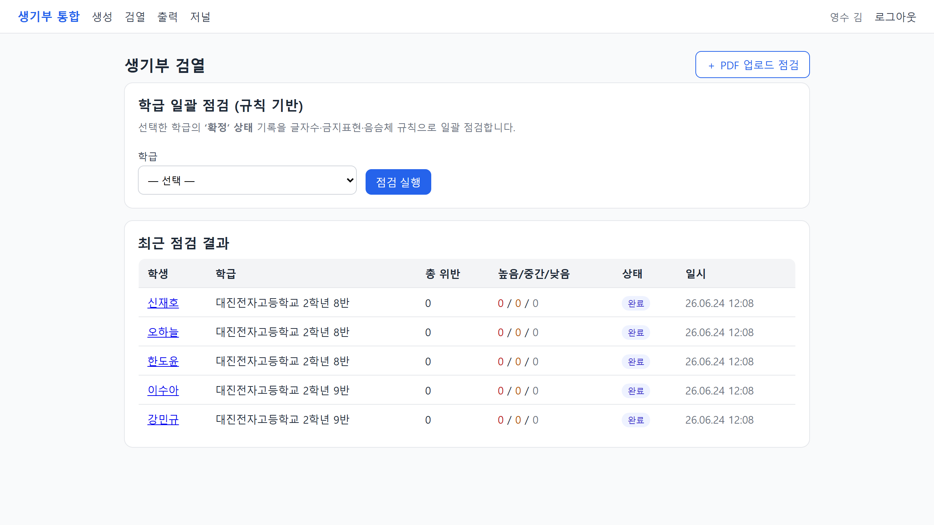Open the 검열 menu item

point(135,17)
